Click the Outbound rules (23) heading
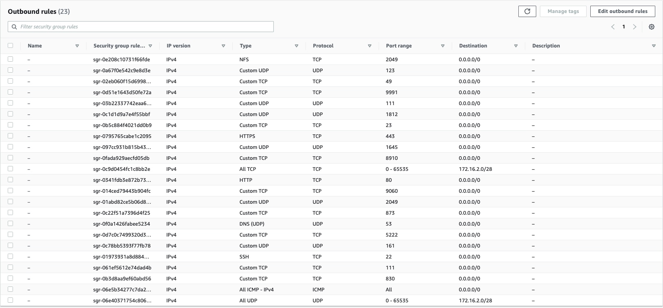The width and height of the screenshot is (663, 308). 39,11
